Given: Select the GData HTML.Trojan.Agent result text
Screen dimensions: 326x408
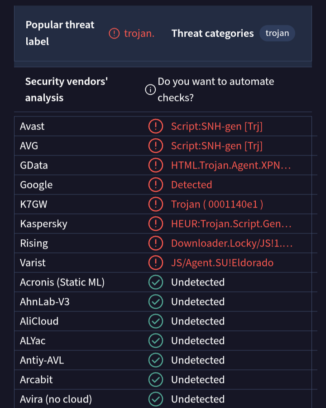Looking at the screenshot, I should tap(230, 165).
